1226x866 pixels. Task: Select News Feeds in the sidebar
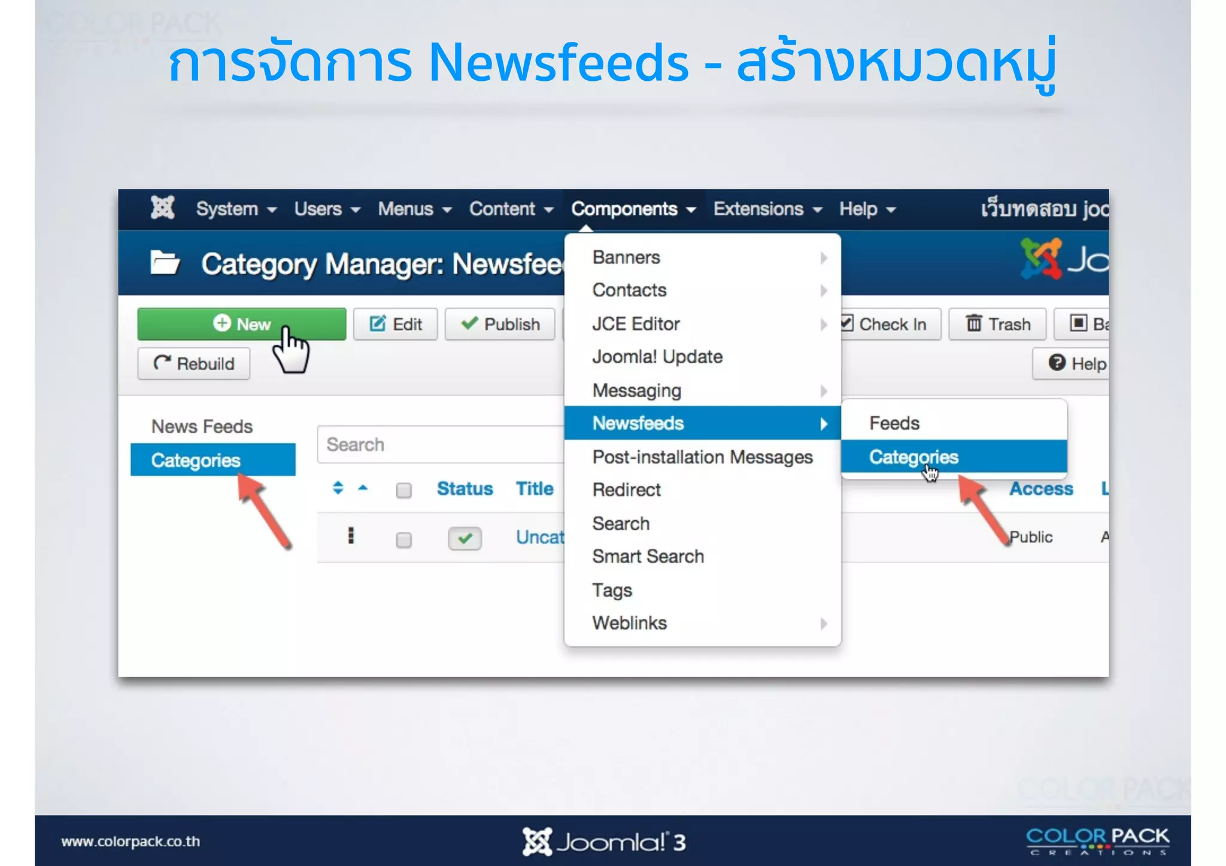(202, 426)
